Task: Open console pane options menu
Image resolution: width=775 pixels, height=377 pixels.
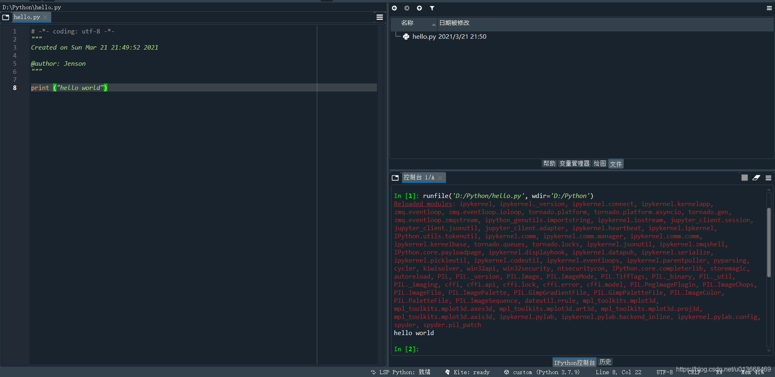Action: click(769, 178)
